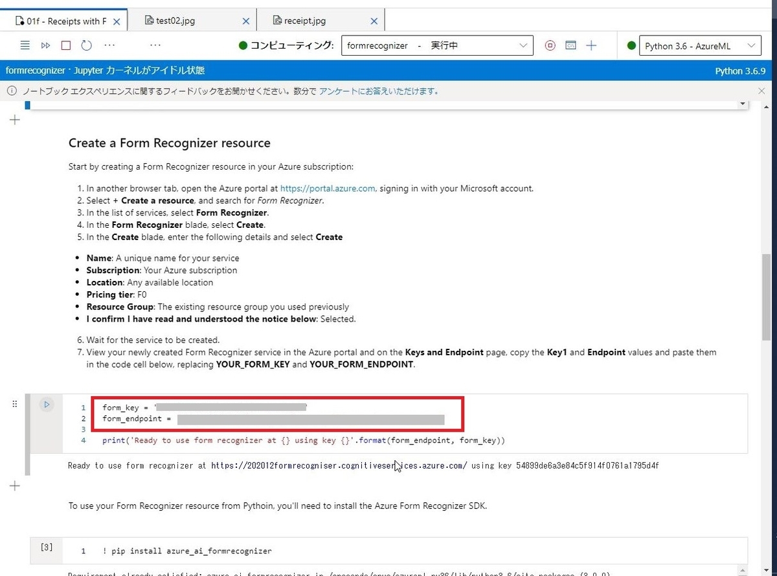Click the Subscription: Your Azure subscription bullet
777x576 pixels.
pyautogui.click(x=162, y=270)
